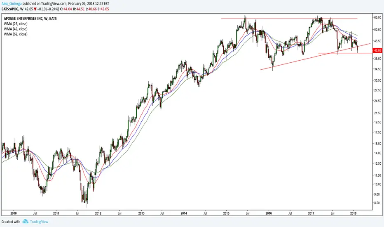
Task: Click the 15.50 price axis label
Action: coord(378,144)
